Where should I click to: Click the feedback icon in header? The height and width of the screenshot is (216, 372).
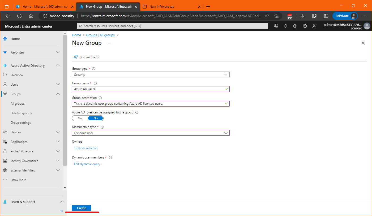coord(314,26)
